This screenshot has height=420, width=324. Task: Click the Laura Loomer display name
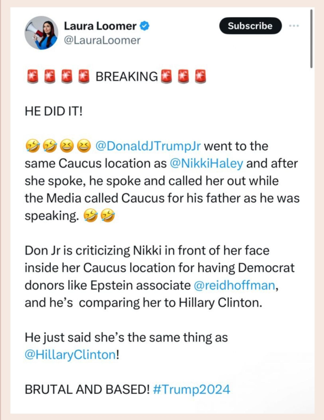point(100,26)
